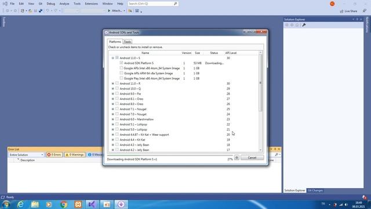Uncheck Android SDK Platform S checkbox
The width and height of the screenshot is (371, 209).
pyautogui.click(x=121, y=63)
